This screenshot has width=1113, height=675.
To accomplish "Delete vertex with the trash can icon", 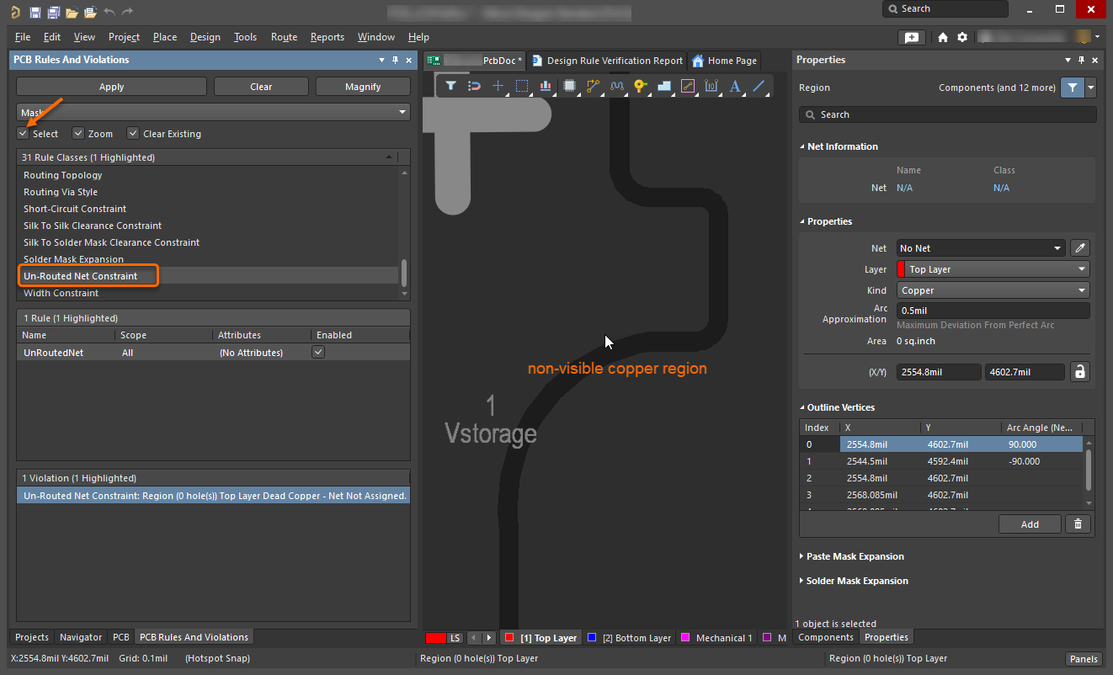I will pos(1078,524).
